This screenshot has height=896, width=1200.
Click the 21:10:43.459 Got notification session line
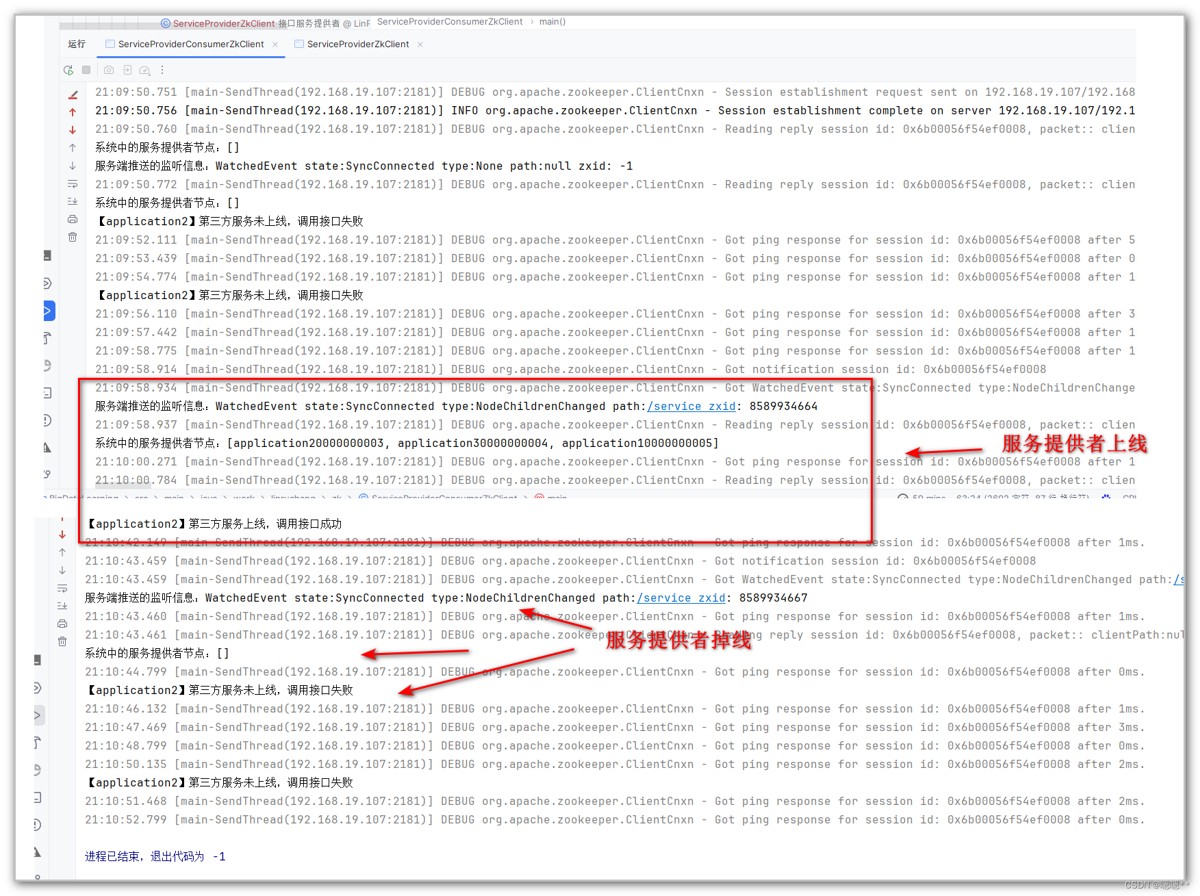[561, 561]
